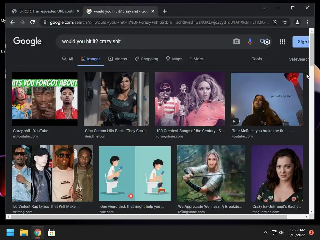Screen dimensions: 320x240
Task: Open a new browser tab
Action: pyautogui.click(x=164, y=11)
